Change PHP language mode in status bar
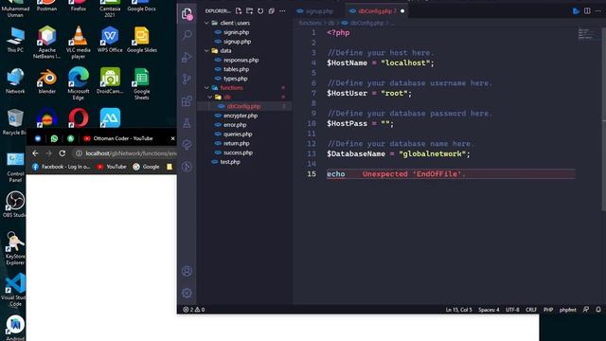This screenshot has width=606, height=341. click(x=548, y=310)
